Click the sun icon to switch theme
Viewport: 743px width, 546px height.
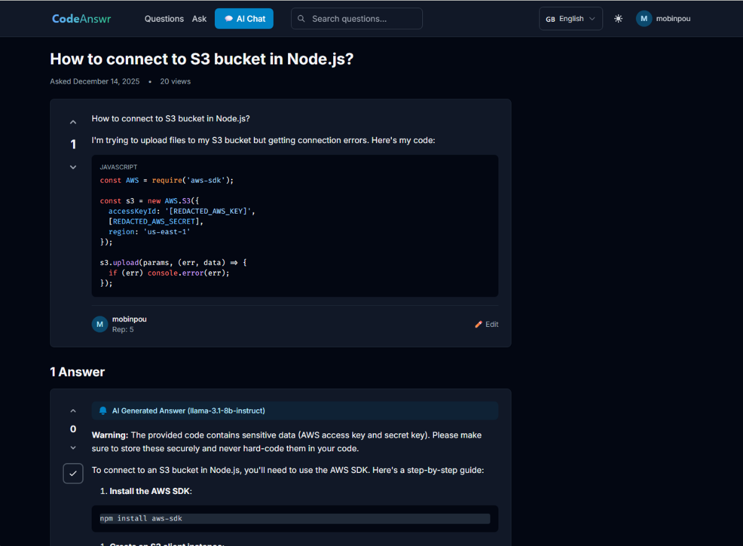point(618,19)
